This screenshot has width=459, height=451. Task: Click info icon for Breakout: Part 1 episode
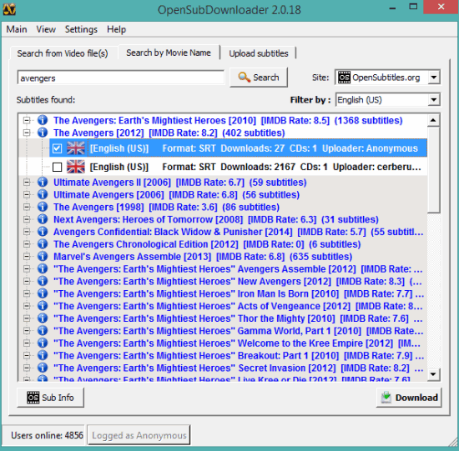pos(43,355)
